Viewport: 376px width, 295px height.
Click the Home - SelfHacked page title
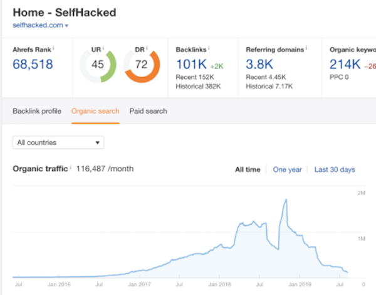click(65, 13)
